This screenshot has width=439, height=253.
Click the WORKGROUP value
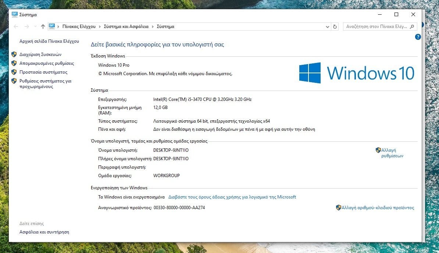point(166,176)
